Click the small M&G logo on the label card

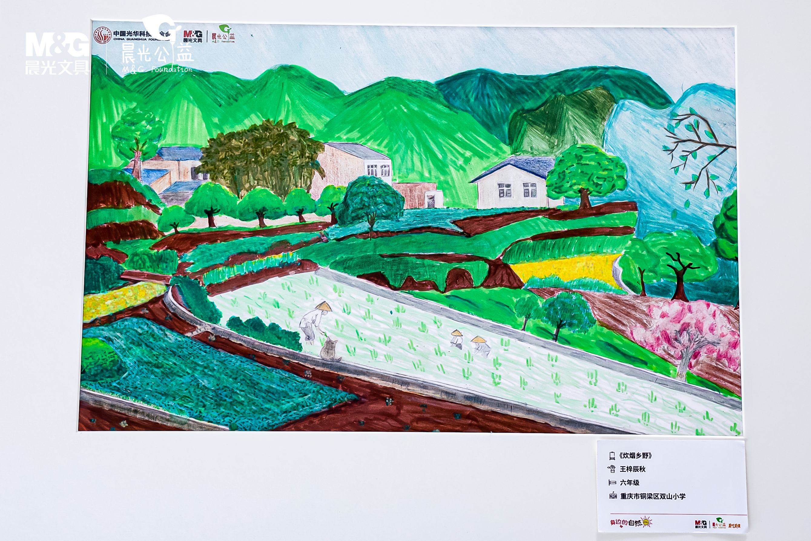[701, 524]
